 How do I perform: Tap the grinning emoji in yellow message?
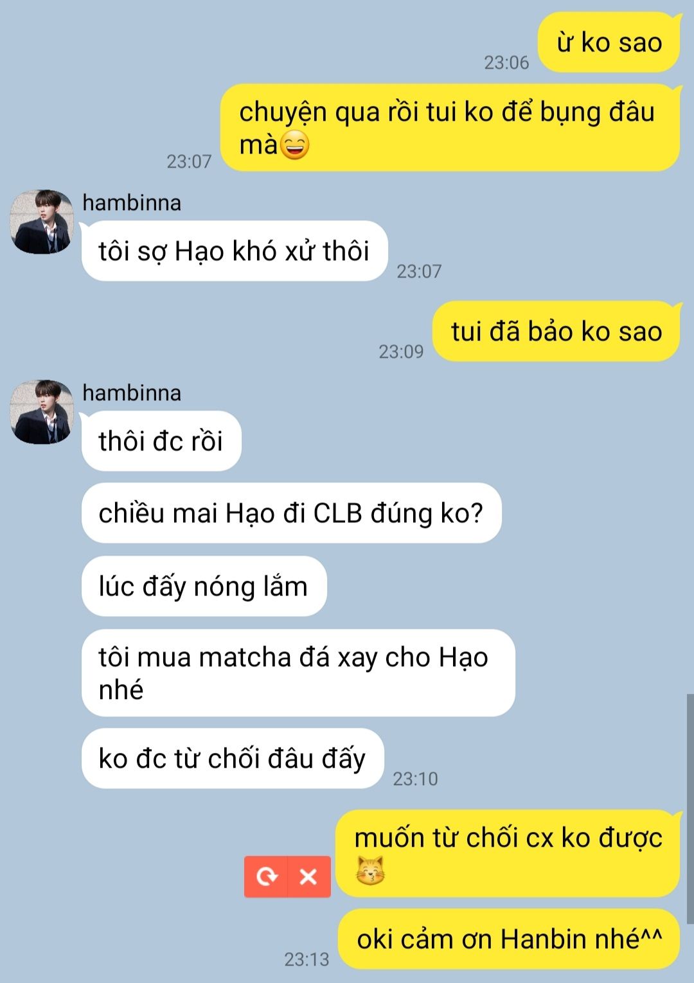point(295,145)
